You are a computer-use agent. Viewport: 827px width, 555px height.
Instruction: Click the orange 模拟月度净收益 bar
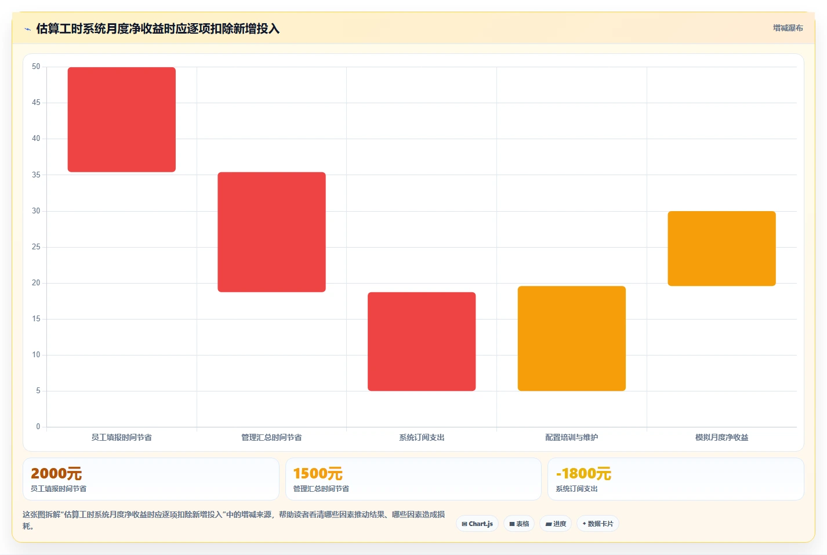pyautogui.click(x=721, y=248)
